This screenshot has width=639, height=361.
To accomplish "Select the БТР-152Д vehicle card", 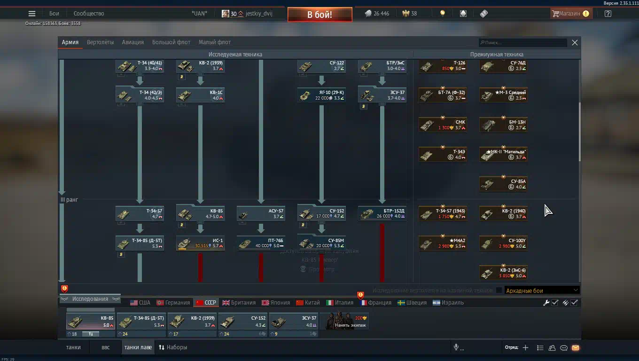I will (382, 213).
